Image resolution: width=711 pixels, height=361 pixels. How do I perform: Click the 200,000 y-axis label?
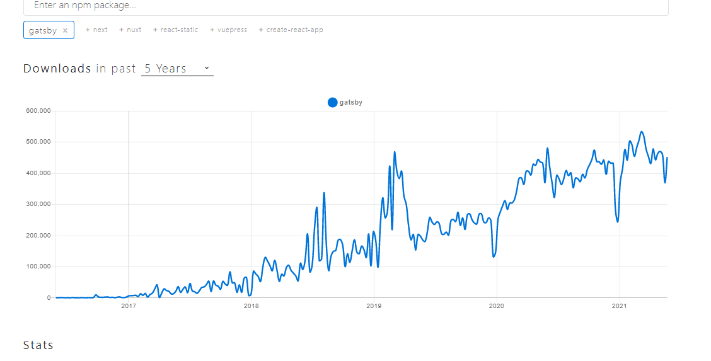38,236
